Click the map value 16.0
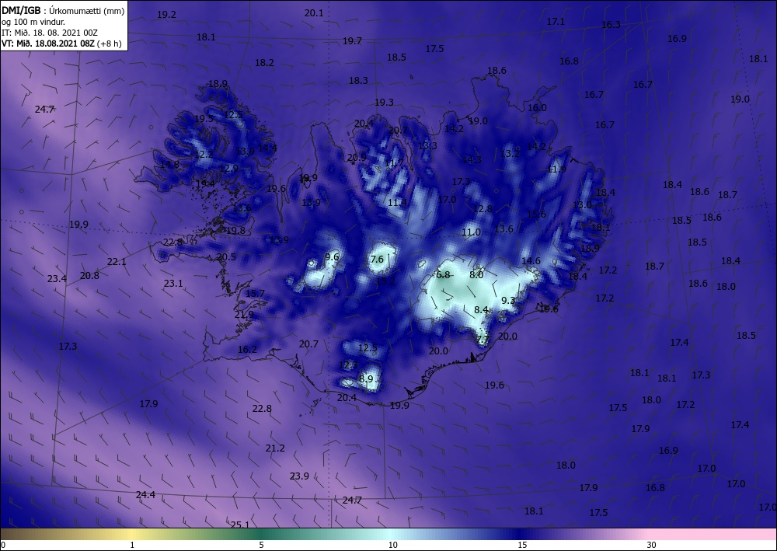Screen dimensions: 777x551 click(x=537, y=107)
